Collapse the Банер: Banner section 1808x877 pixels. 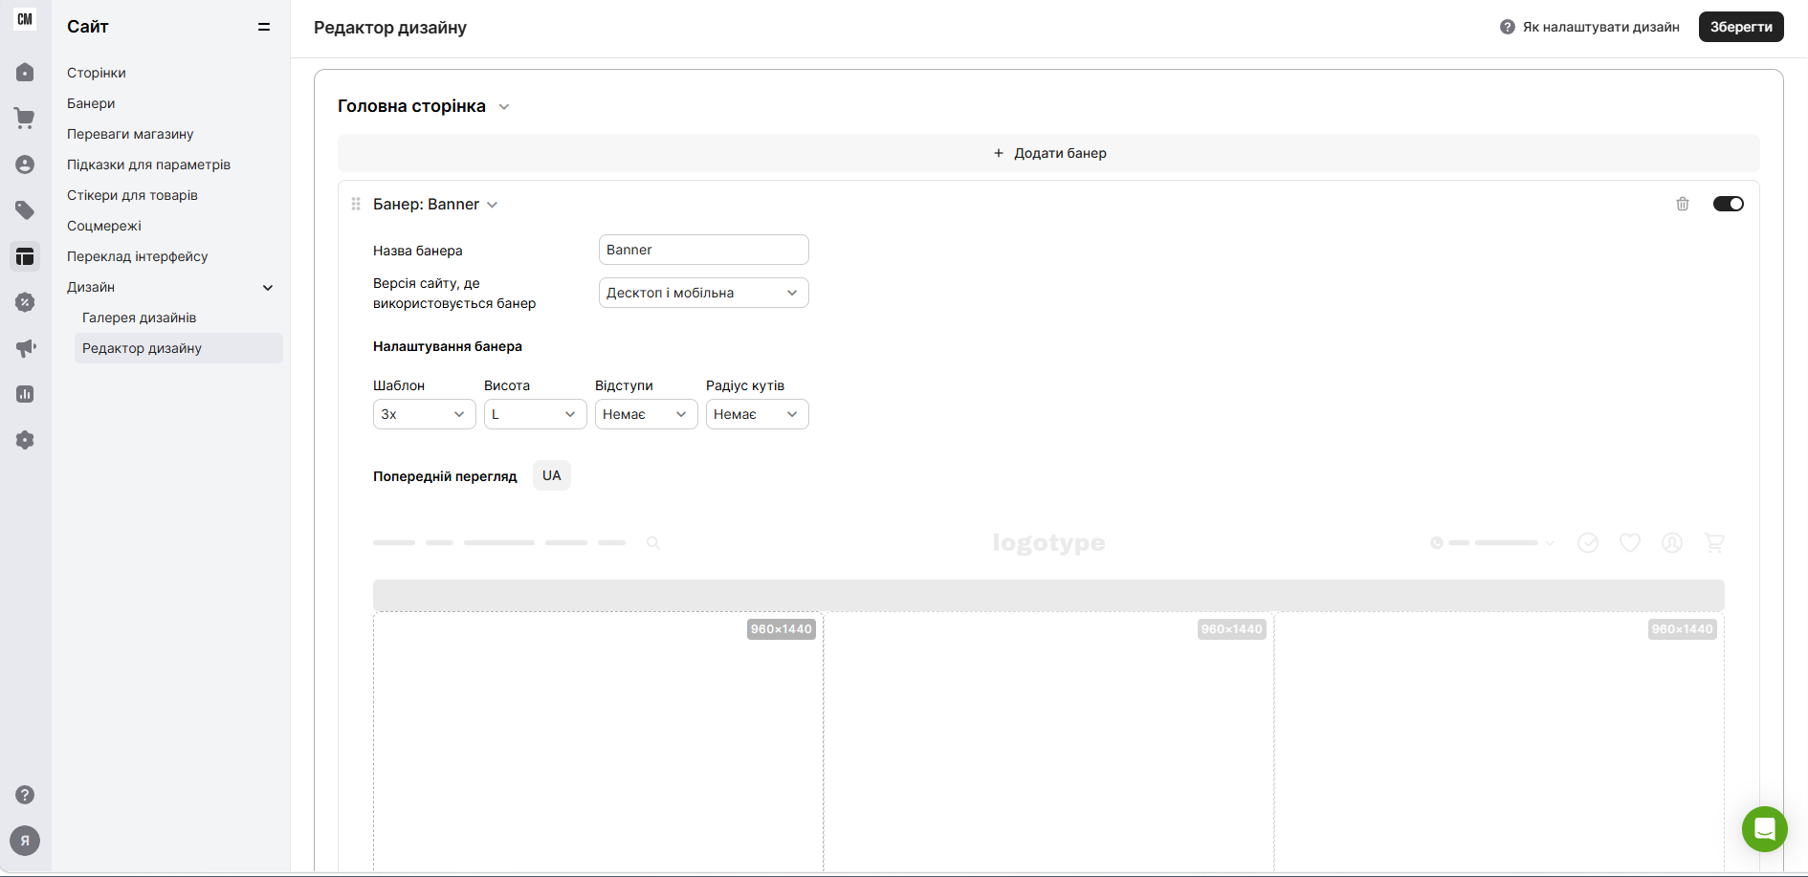(x=493, y=205)
